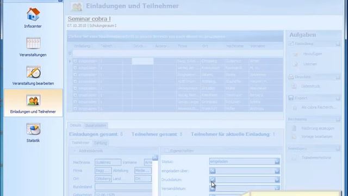348x196 pixels.
Task: Click the Hinzufügen task link
Action: [x=313, y=54]
